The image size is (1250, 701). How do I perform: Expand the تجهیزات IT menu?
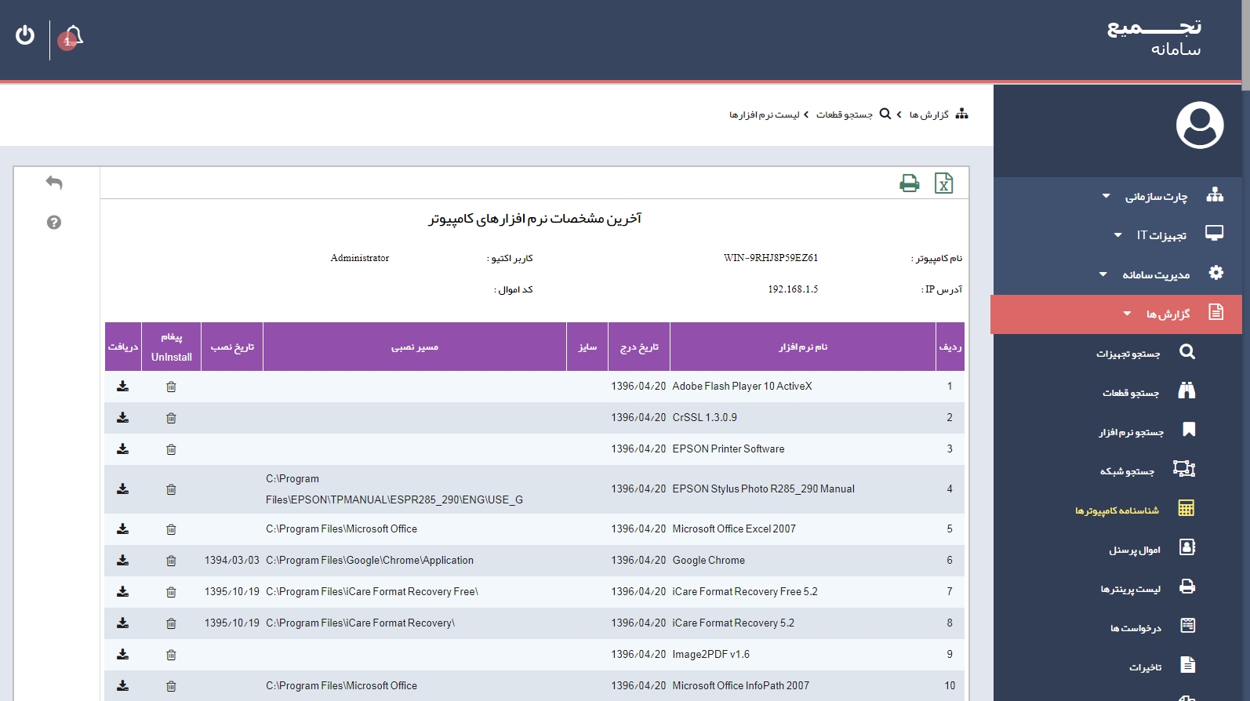click(x=1161, y=235)
